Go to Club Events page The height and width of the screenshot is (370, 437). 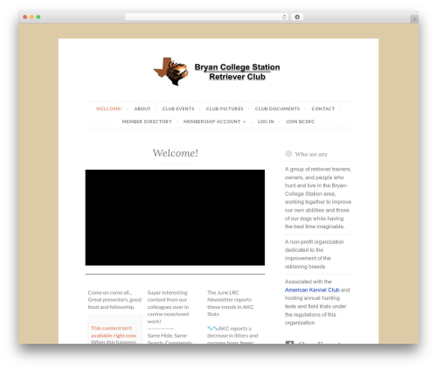tap(178, 108)
